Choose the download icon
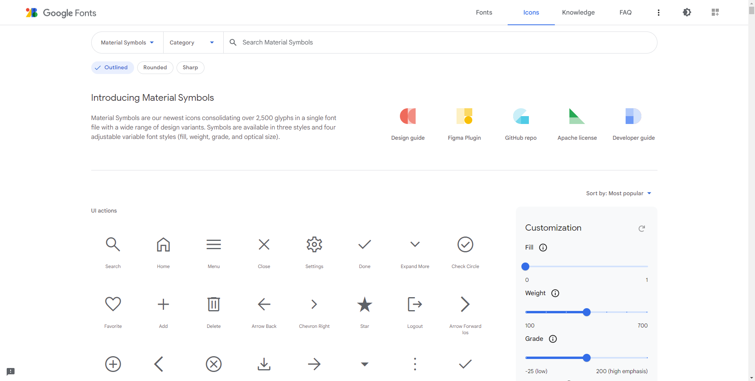The width and height of the screenshot is (755, 381). point(264,364)
